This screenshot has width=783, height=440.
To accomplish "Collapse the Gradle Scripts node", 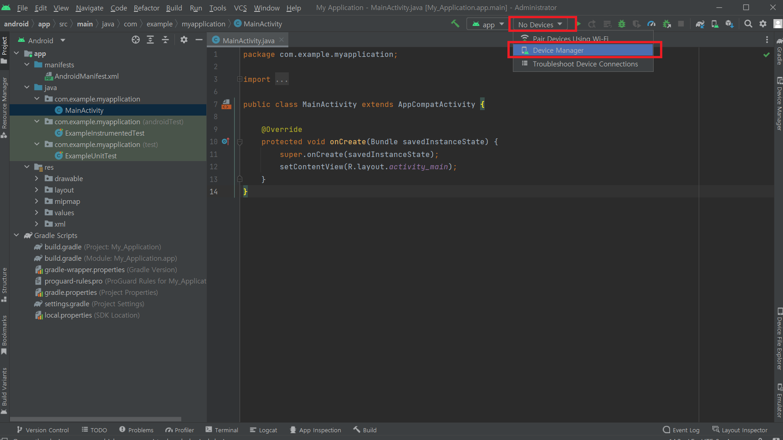I will click(16, 235).
